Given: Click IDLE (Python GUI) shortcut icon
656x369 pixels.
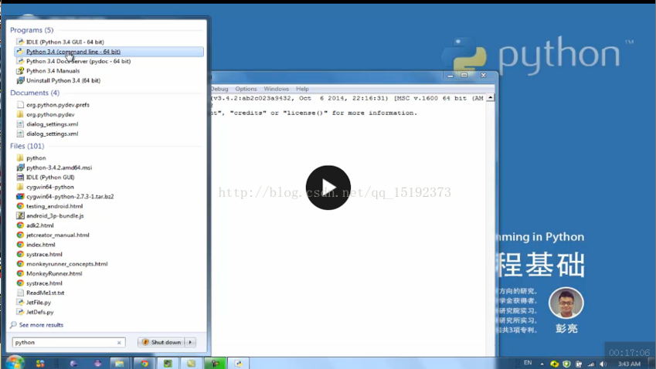Looking at the screenshot, I should (20, 178).
